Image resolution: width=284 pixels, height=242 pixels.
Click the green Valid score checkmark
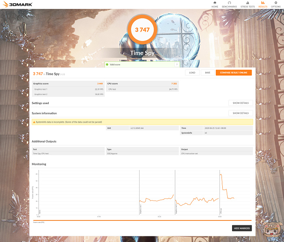pyautogui.click(x=107, y=65)
